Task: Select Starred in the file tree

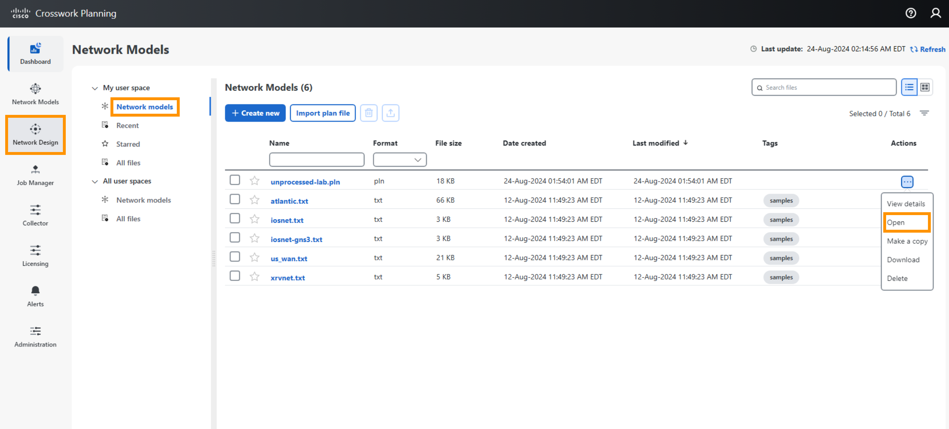Action: coord(128,144)
